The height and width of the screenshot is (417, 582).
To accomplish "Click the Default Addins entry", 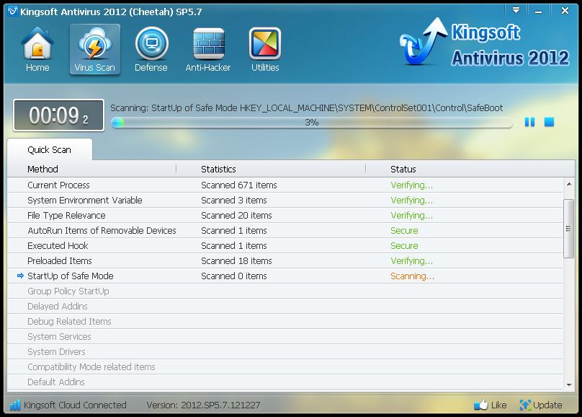I will click(56, 382).
